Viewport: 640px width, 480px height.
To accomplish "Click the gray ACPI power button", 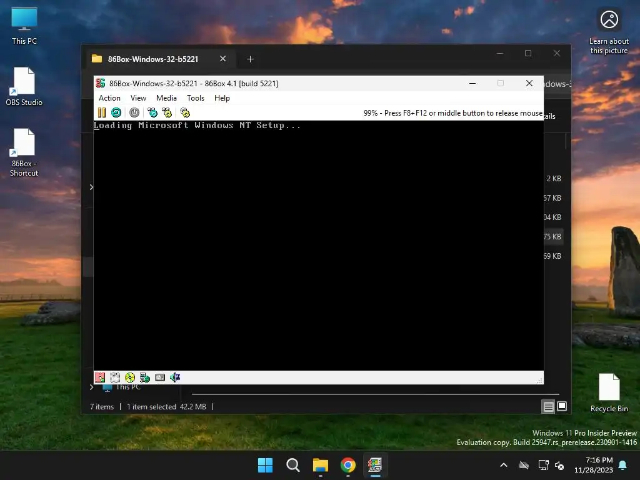I will pos(134,112).
